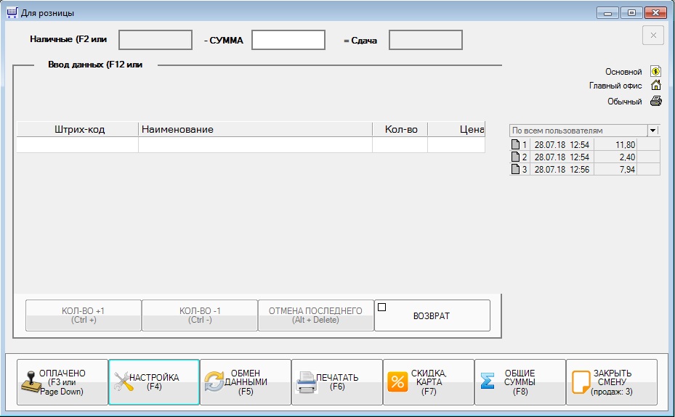Viewport: 675px width, 417px height.
Task: Open the По всем пользователям dropdown arrow
Action: 652,130
